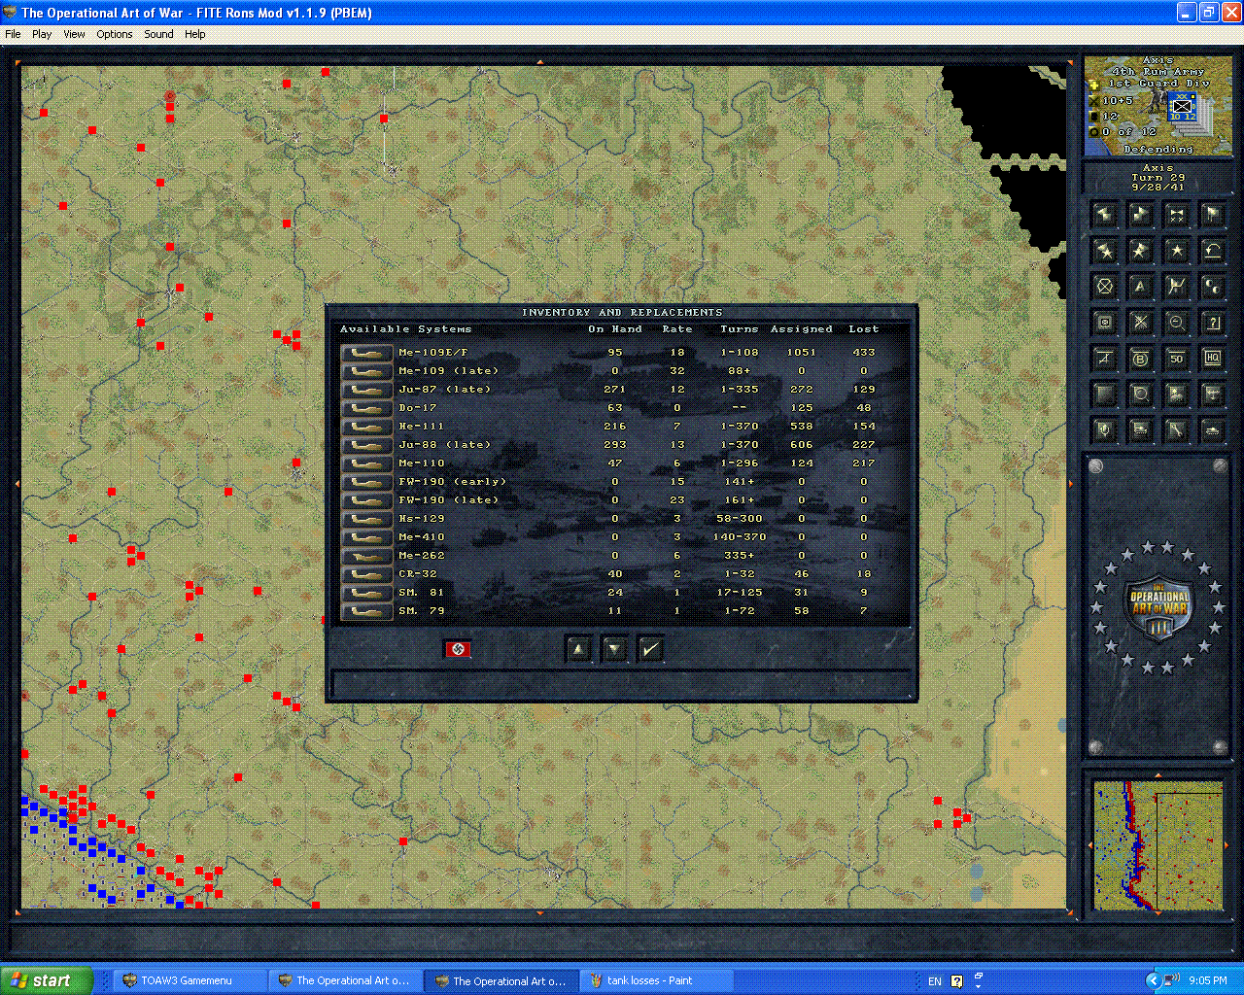
Task: Toggle force view with the German flag button
Action: tap(458, 648)
